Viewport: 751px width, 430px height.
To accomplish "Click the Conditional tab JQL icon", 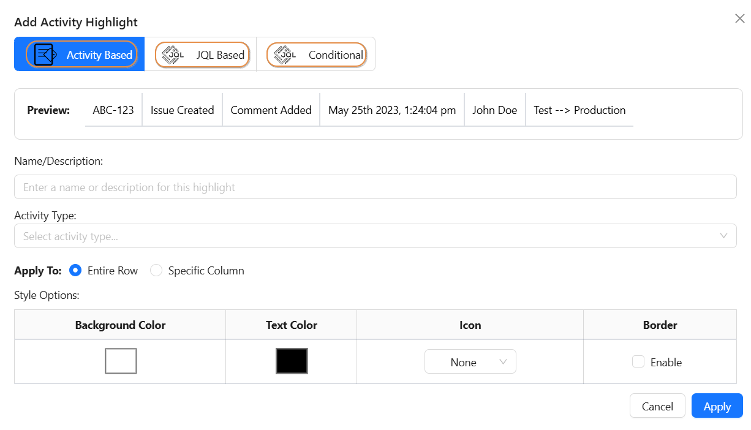I will point(284,55).
